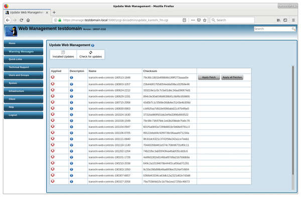The height and width of the screenshot is (197, 301).
Task: Expand the Users and Groups sidebar menu
Action: [24, 75]
